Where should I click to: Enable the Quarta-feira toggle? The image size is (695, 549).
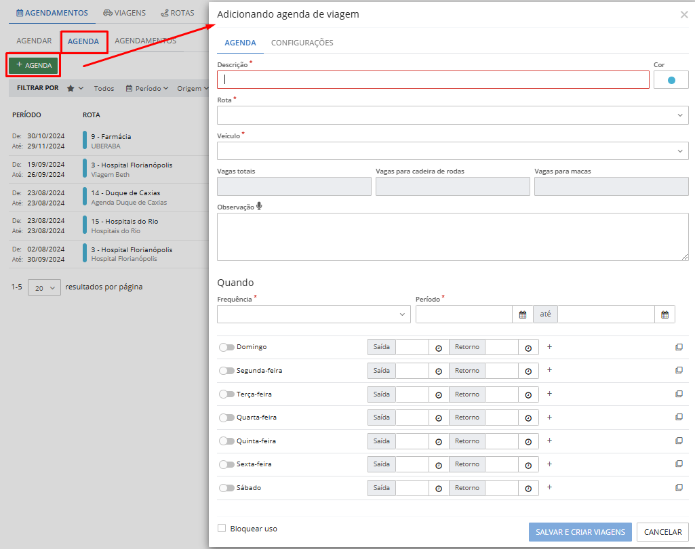[226, 418]
